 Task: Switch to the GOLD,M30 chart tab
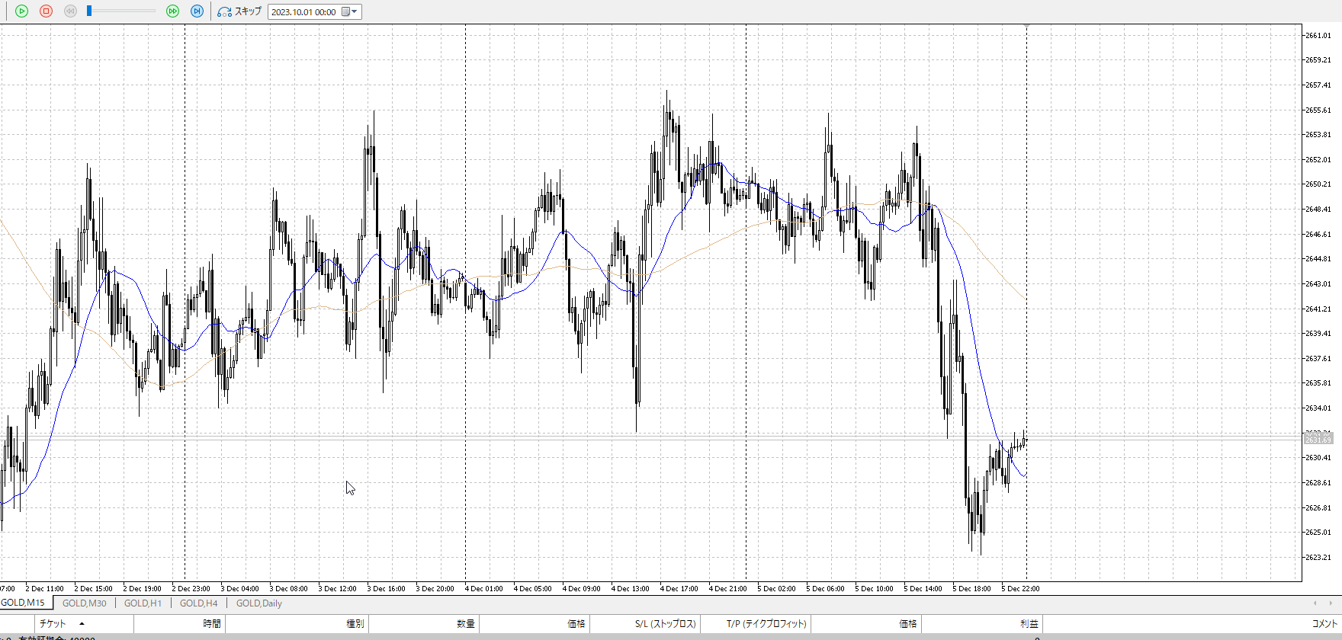tap(84, 603)
